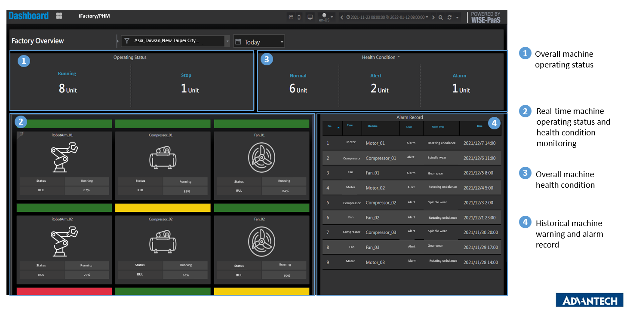Click the clock icon in the time range
Screen dimensions: 636x315
pos(348,17)
